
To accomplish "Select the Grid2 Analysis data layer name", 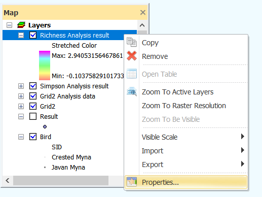I will pos(67,96).
